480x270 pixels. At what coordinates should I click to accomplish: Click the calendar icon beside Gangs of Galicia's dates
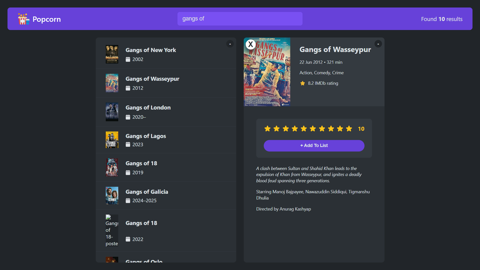coord(128,200)
